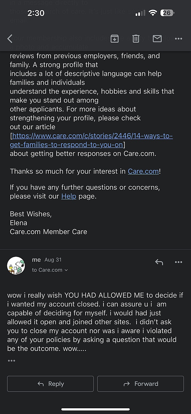Screen dimensions: 191x414
Task: Open the email overflow menu
Action: pyautogui.click(x=178, y=39)
